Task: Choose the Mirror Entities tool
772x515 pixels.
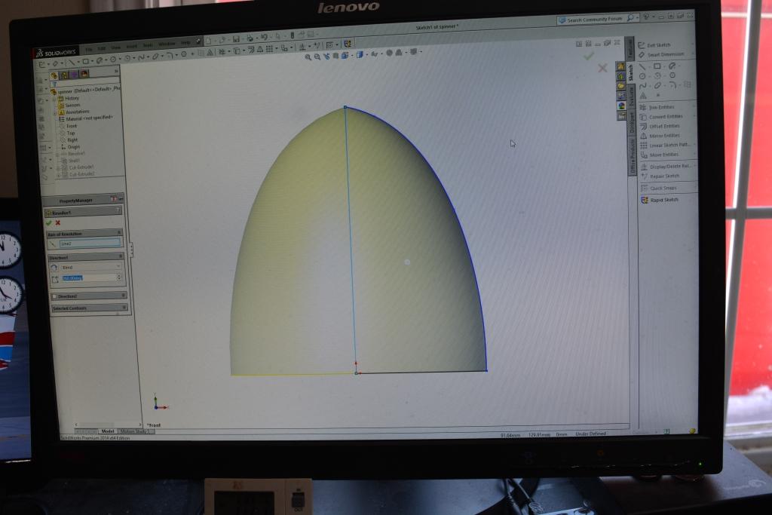Action: (x=642, y=136)
